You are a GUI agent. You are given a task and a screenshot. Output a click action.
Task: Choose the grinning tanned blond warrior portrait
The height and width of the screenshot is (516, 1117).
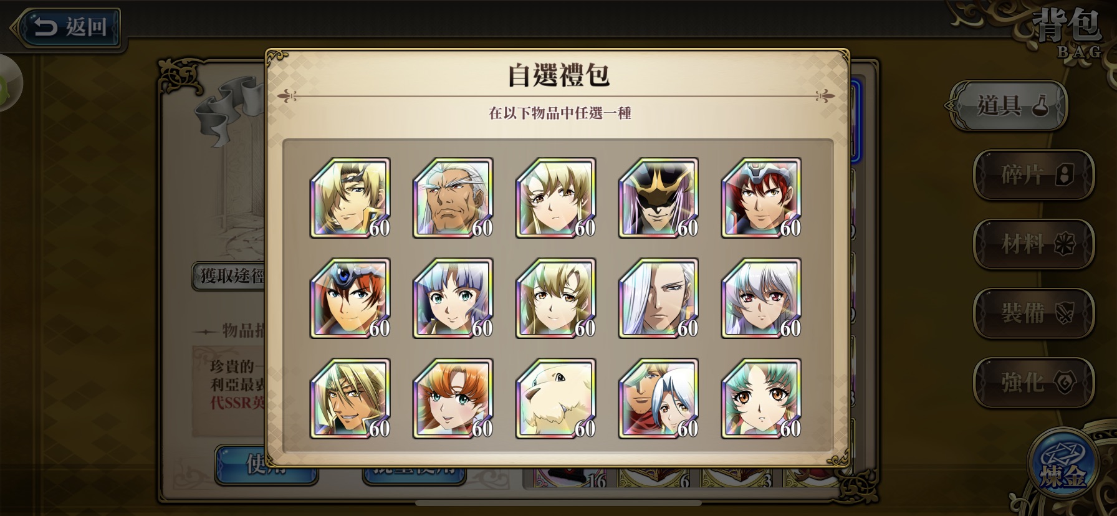point(350,398)
